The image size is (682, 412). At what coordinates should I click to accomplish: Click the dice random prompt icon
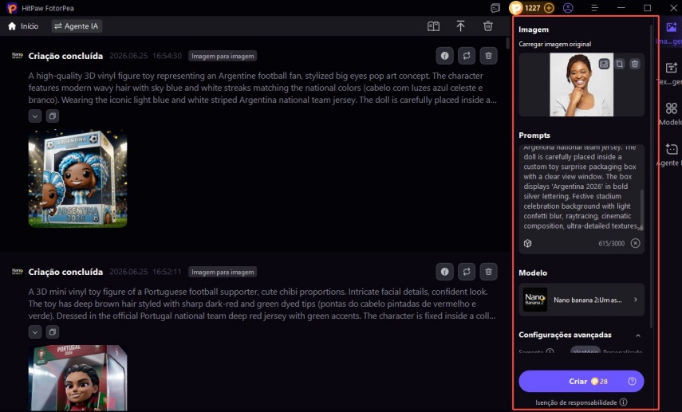point(527,243)
